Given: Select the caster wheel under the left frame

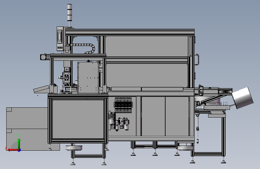Looking at the screenshot, I should (x=74, y=148).
